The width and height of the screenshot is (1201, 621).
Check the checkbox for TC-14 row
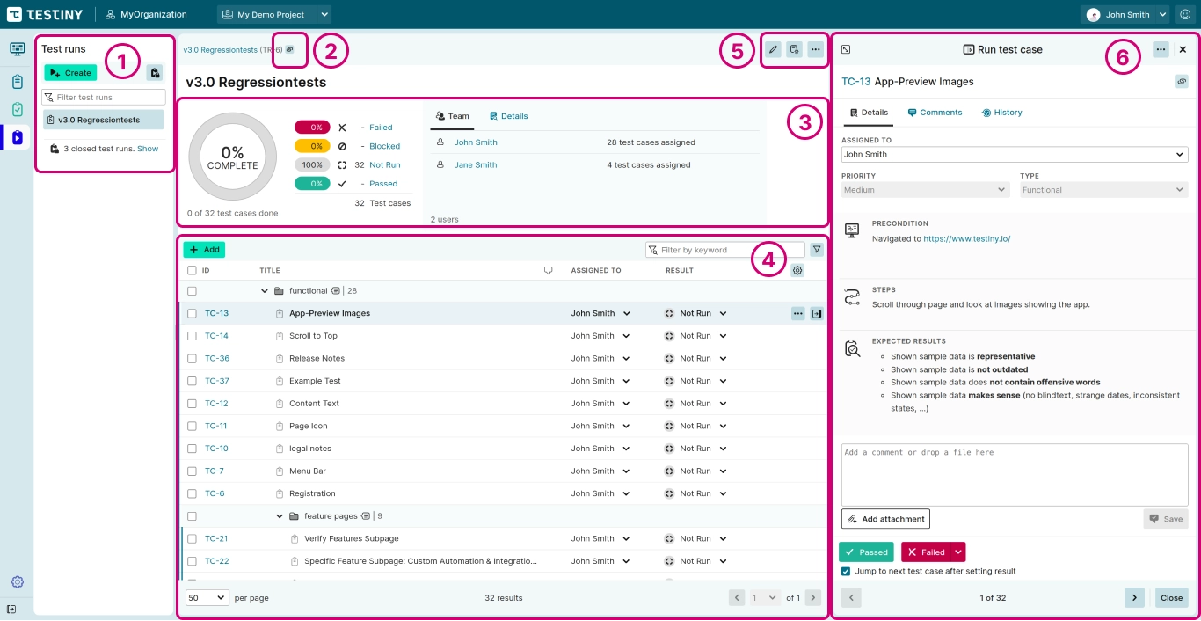tap(192, 336)
